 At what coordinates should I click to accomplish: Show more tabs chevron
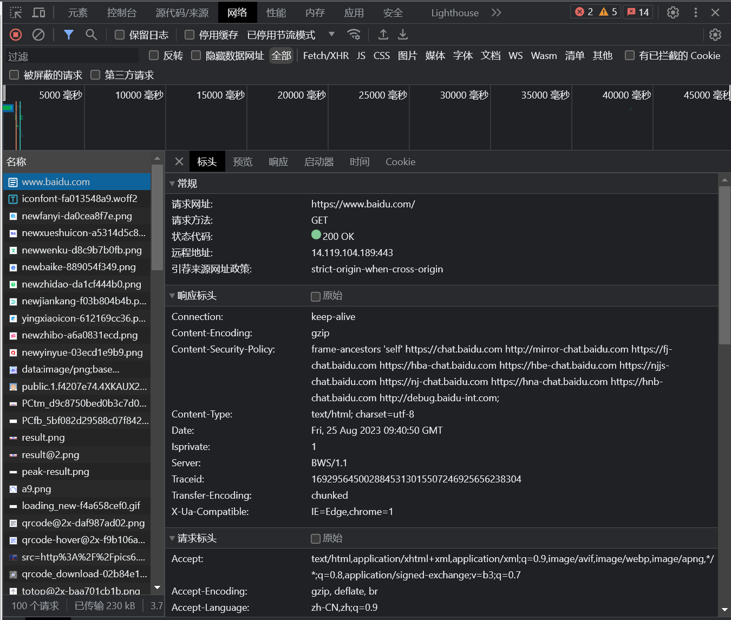(497, 12)
